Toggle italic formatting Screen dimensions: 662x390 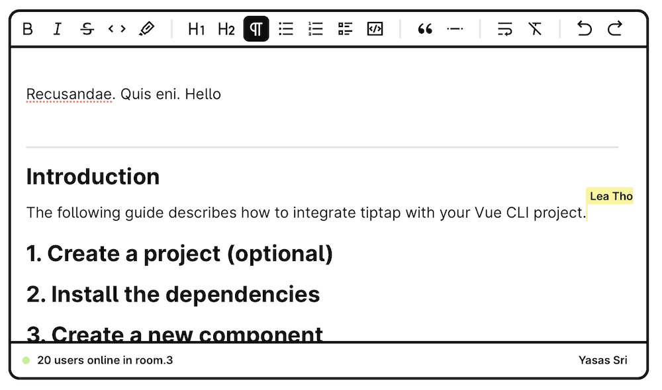point(58,29)
